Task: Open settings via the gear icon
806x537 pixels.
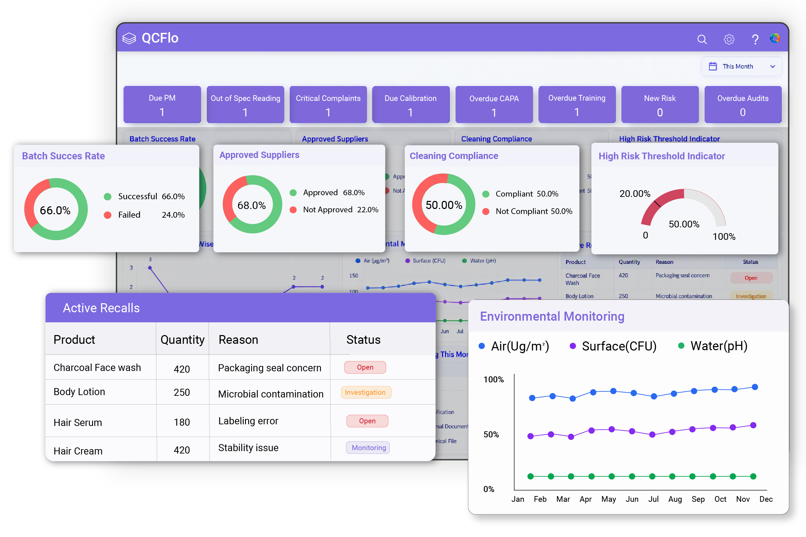Action: (728, 39)
